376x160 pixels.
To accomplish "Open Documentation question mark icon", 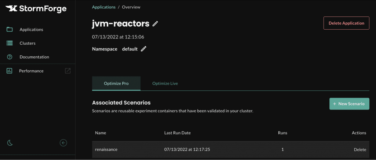I will coord(10,57).
